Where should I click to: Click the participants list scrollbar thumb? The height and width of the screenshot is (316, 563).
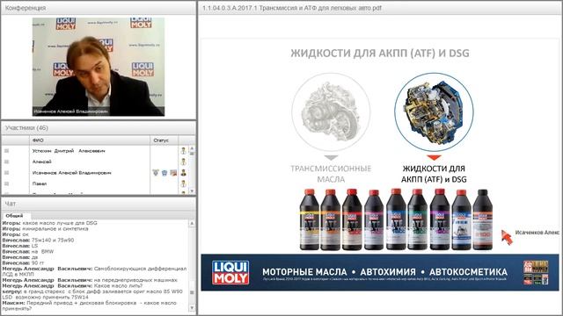coord(192,154)
